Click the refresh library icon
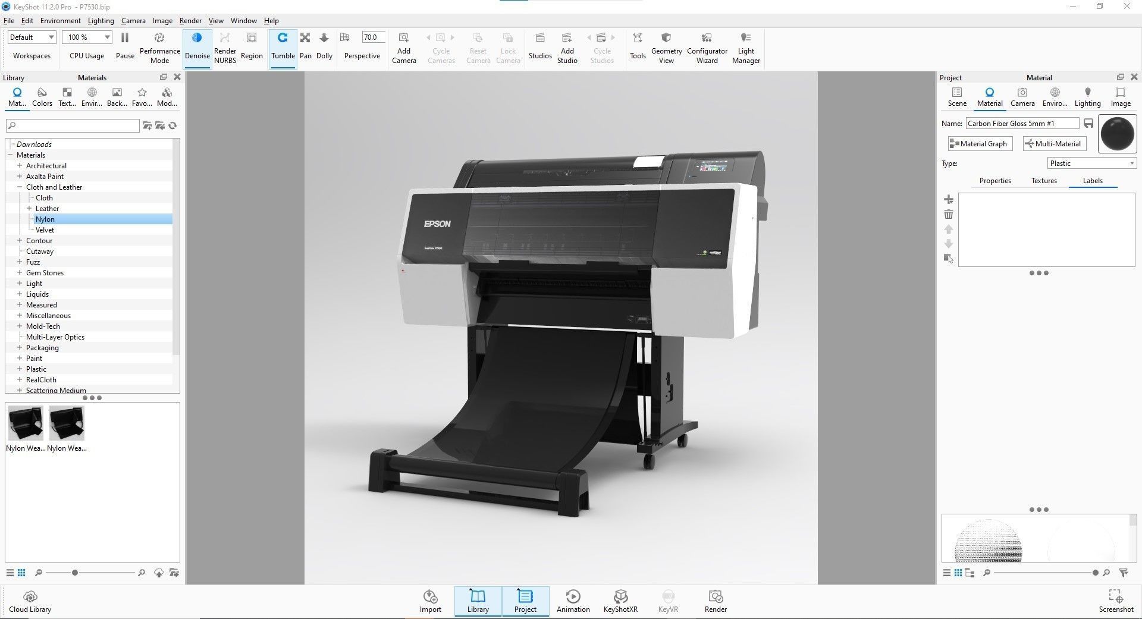The height and width of the screenshot is (619, 1142). 172,125
